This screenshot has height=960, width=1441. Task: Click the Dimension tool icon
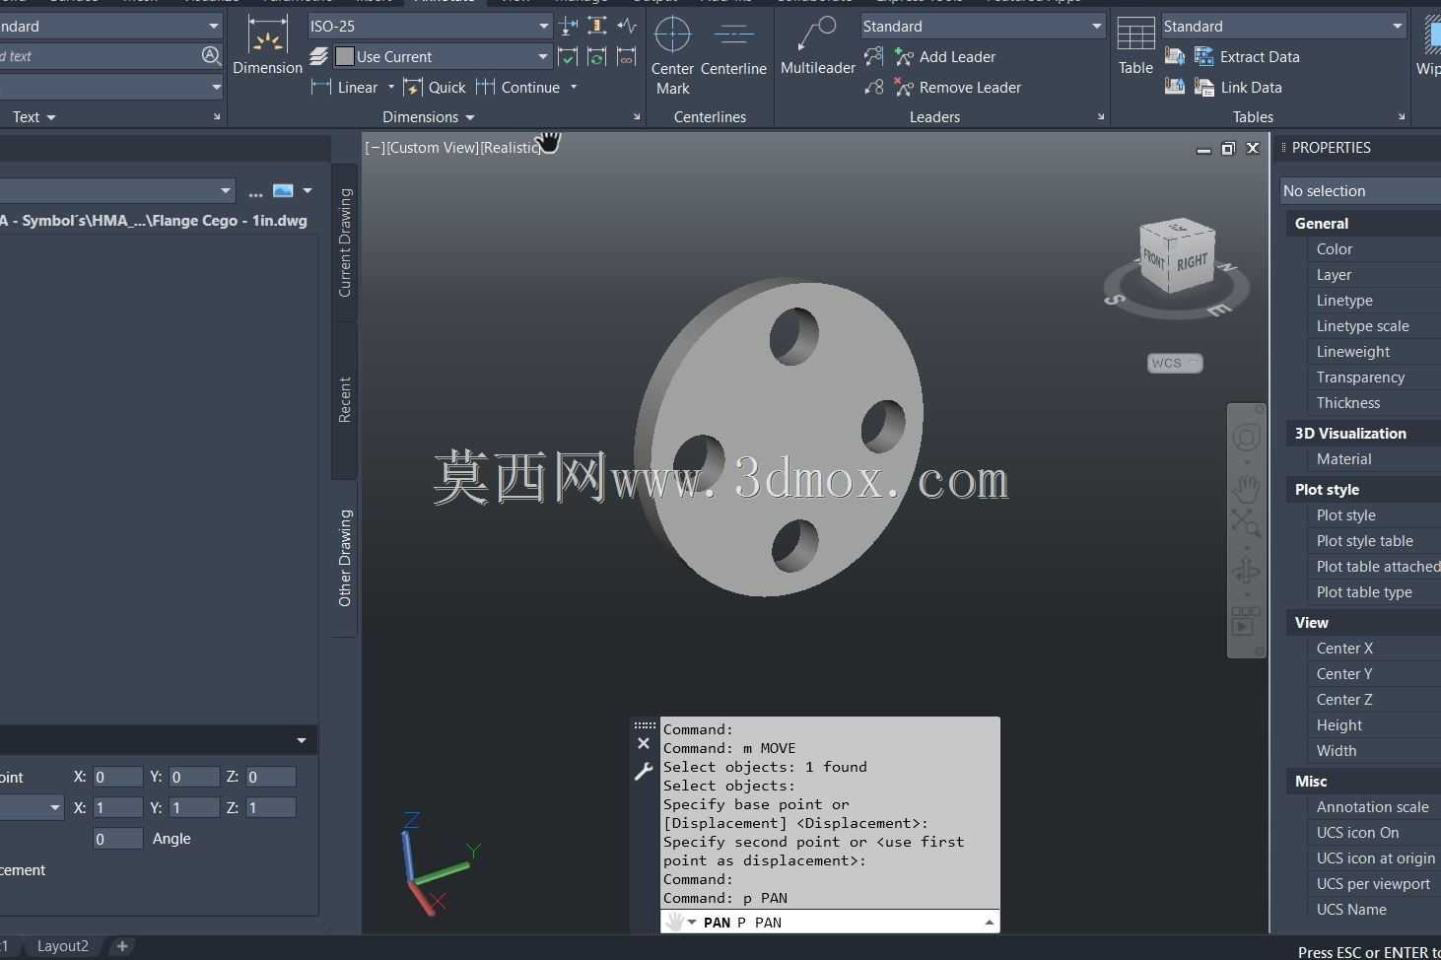click(267, 35)
